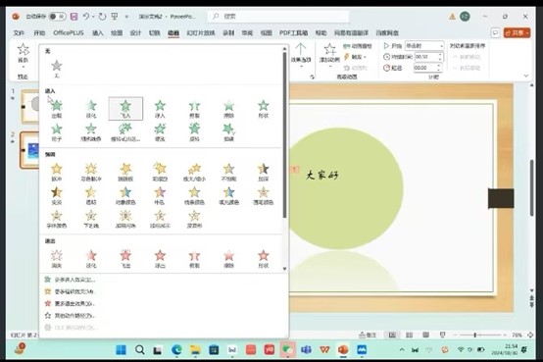Open the Start (开始) timing dropdown

424,46
